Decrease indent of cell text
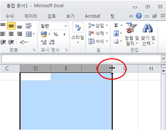This screenshot has width=166, height=130. (x=3, y=42)
